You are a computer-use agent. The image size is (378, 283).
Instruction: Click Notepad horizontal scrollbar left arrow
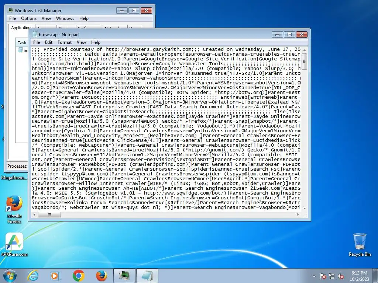34,214
